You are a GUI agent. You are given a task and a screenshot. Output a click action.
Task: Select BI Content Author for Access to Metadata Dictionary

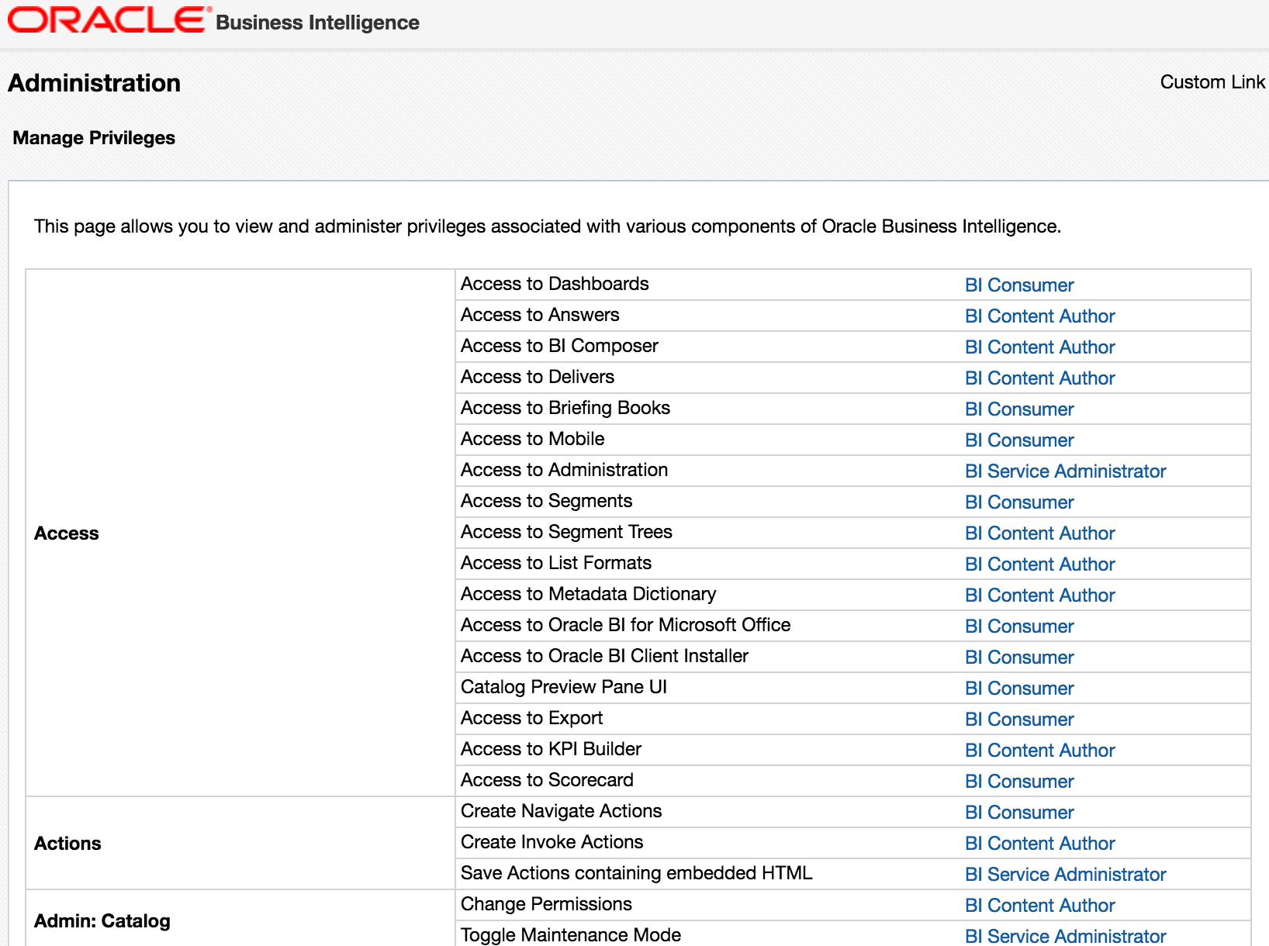(x=1039, y=595)
